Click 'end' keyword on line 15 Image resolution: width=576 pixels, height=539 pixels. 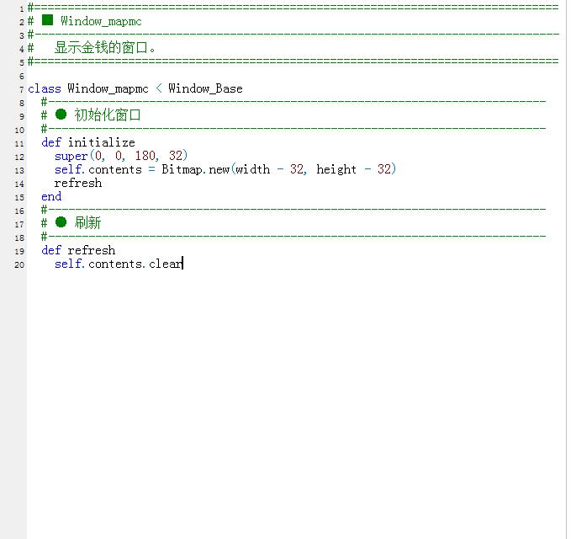[x=51, y=196]
